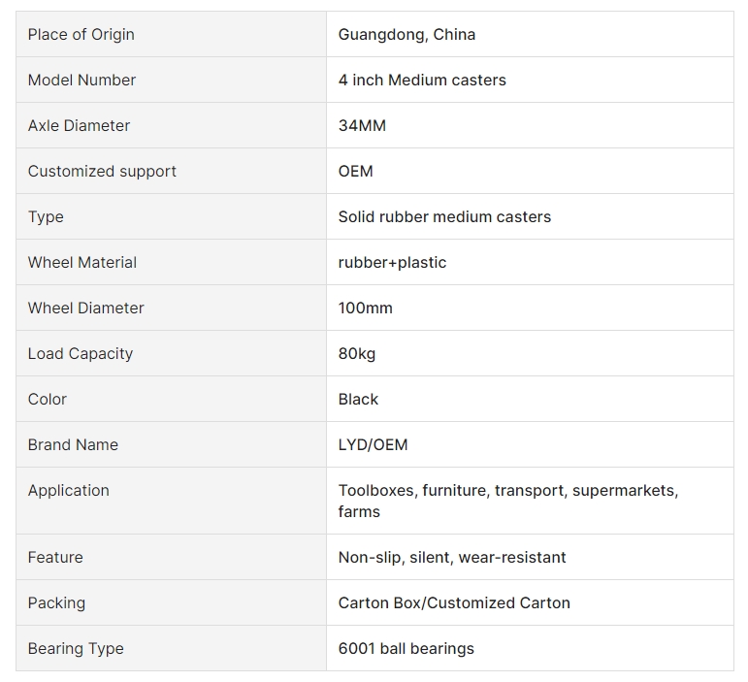Image resolution: width=748 pixels, height=682 pixels.
Task: Click the LYD/OEM brand name value
Action: click(374, 444)
